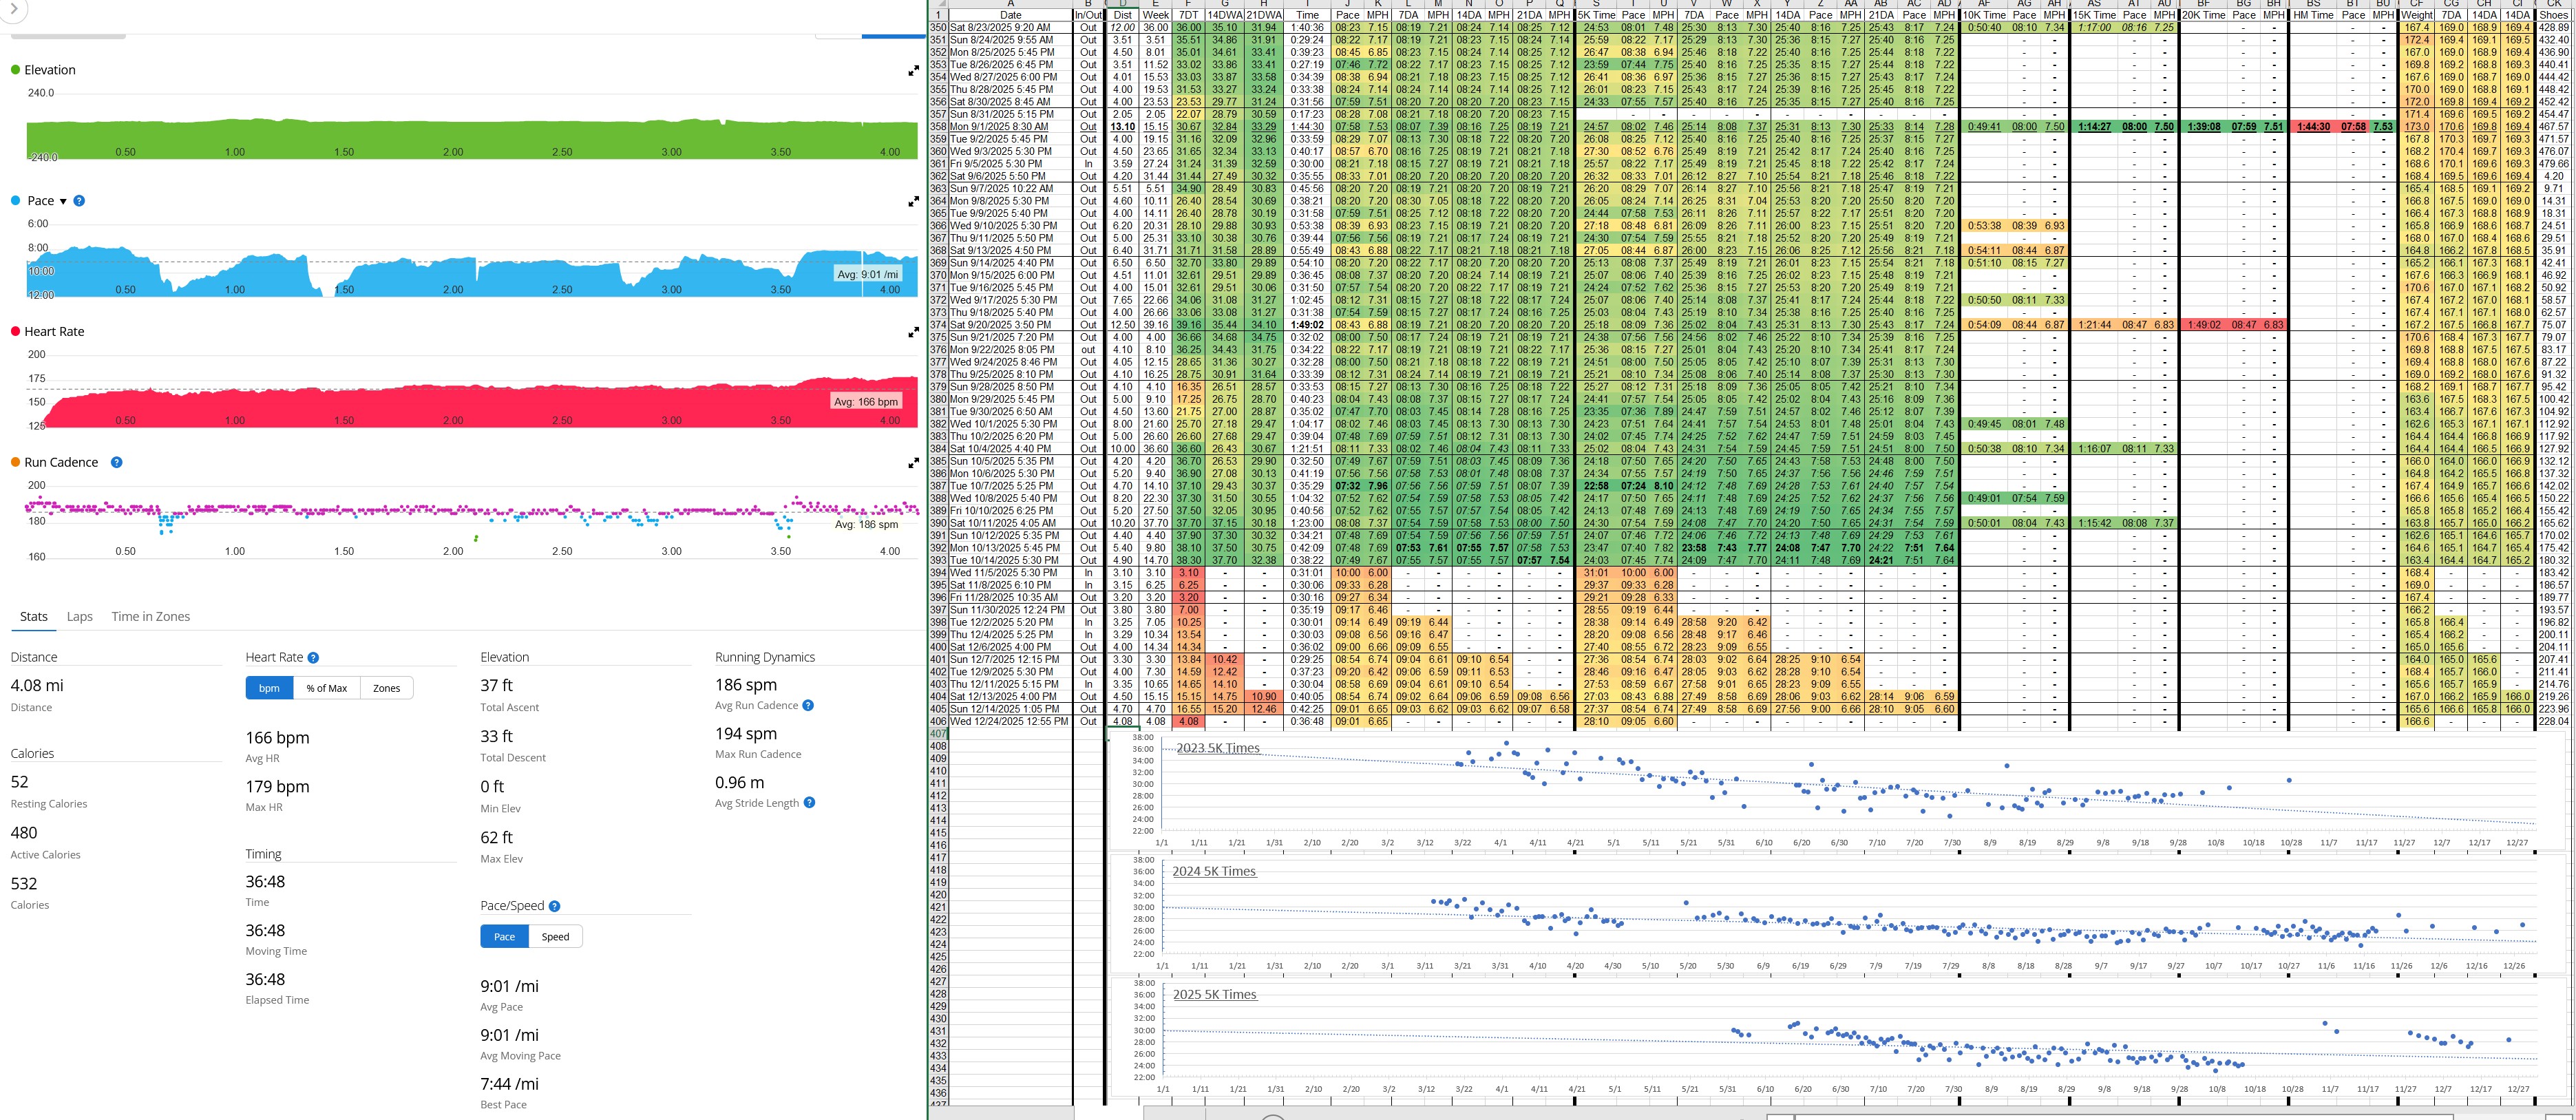Select spreadsheet cell with distance 4.08 in row 406
The height and width of the screenshot is (1120, 2576).
point(1123,721)
